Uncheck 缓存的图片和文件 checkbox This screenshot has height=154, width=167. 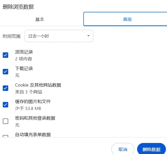click(5, 105)
